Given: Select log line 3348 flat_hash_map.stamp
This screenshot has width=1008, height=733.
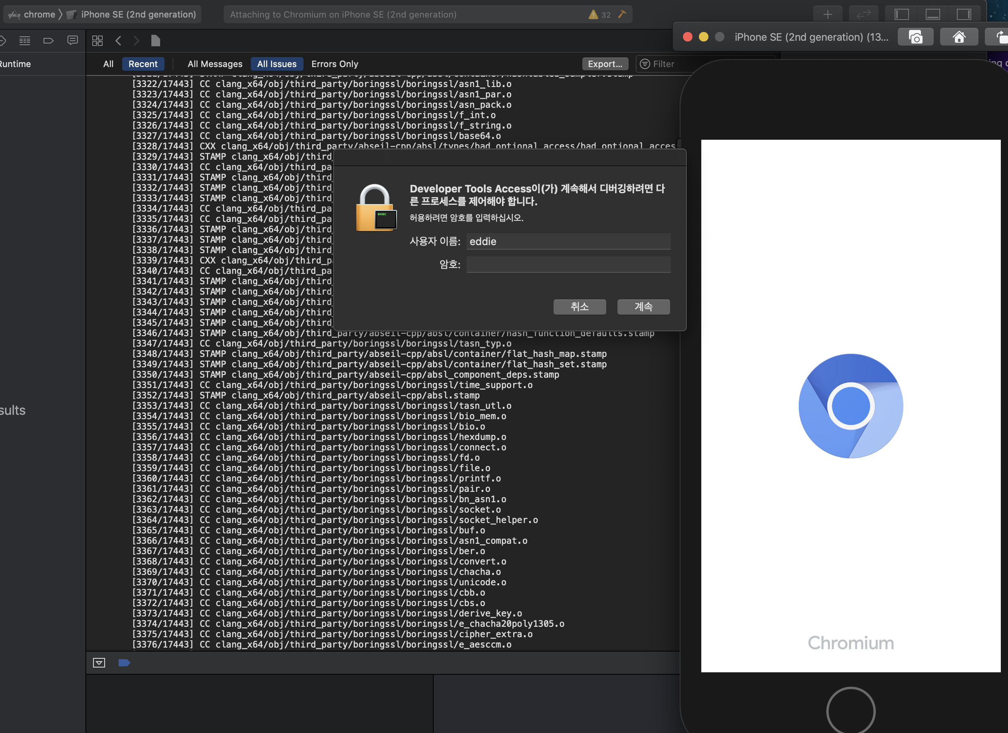Looking at the screenshot, I should pos(369,354).
